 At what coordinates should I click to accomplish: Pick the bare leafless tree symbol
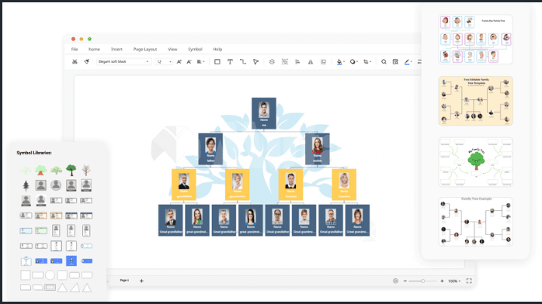(86, 170)
